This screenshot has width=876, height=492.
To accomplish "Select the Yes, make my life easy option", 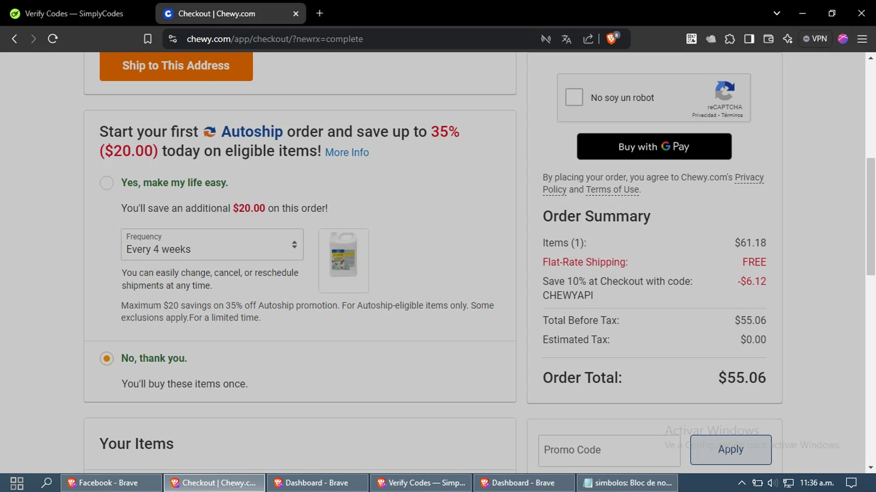I will click(106, 183).
